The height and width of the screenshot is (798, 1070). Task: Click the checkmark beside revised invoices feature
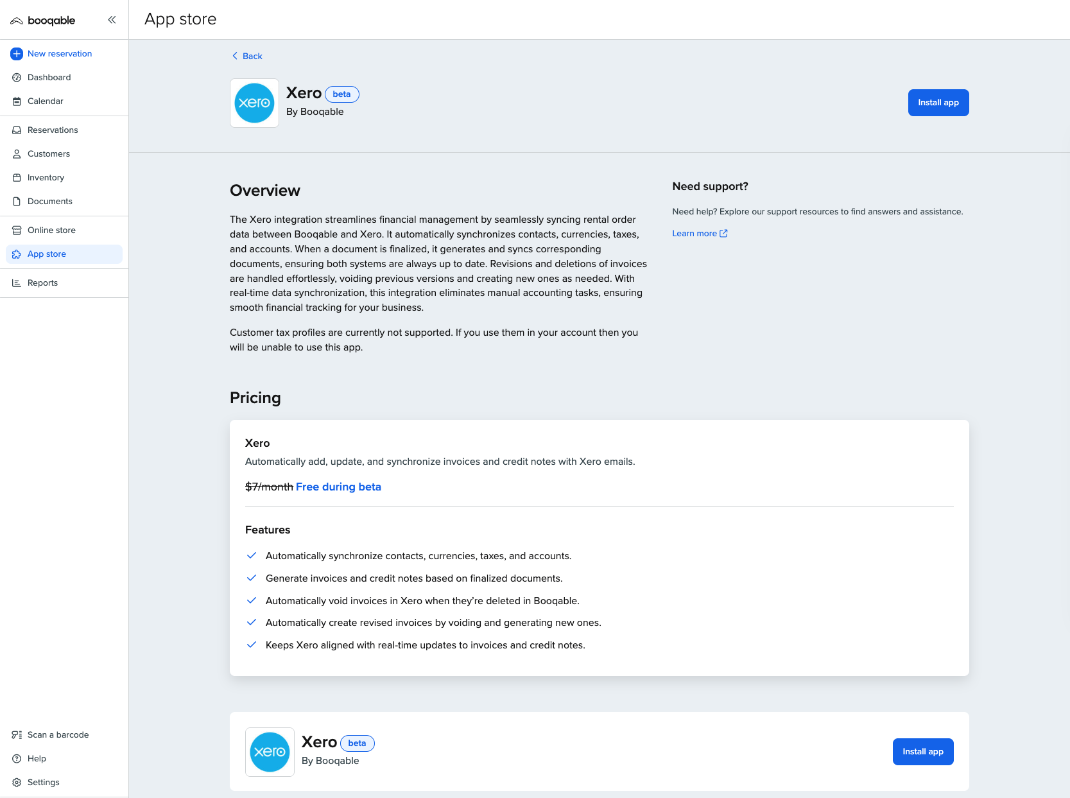coord(252,623)
